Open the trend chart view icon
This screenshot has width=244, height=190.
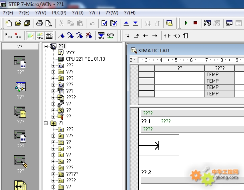[x=229, y=23]
